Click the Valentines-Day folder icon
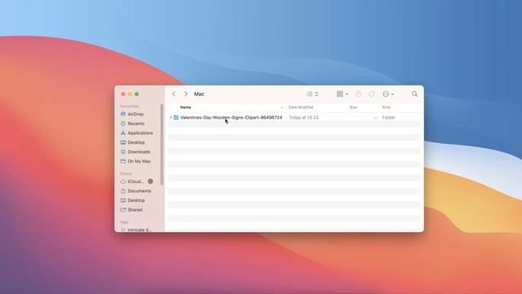 [x=176, y=118]
